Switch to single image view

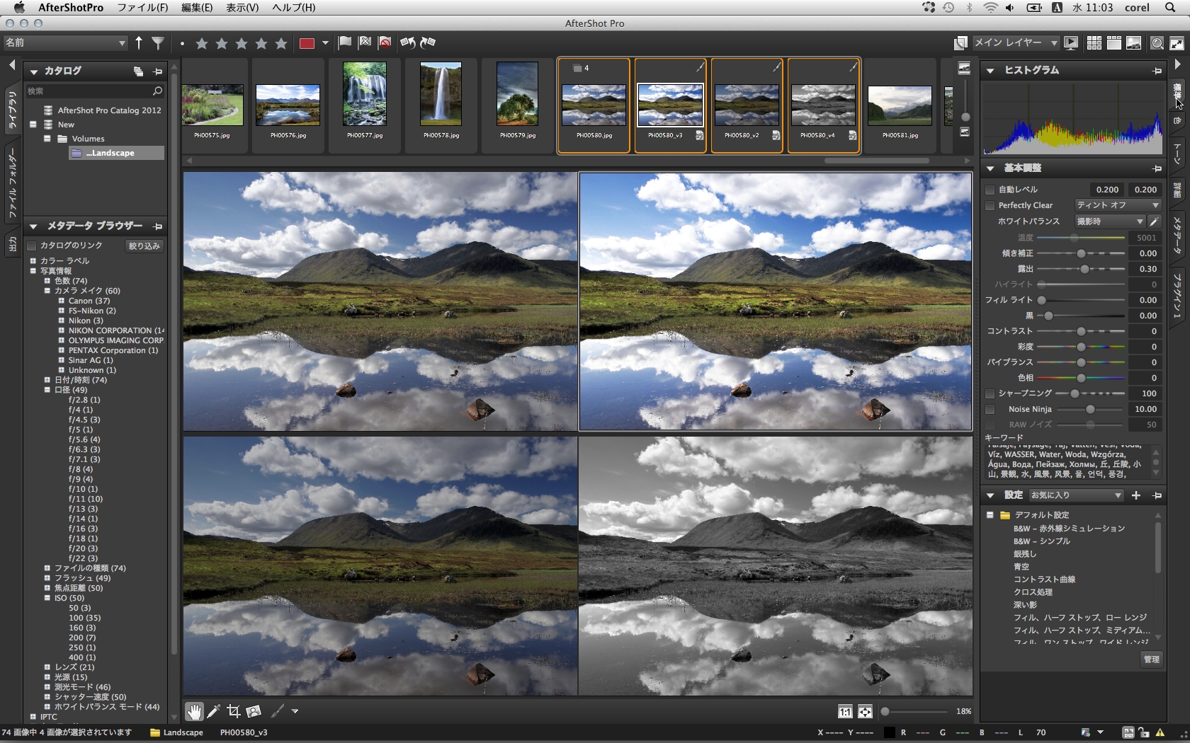1134,43
